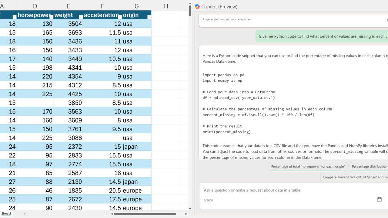Click the Copilot logo icon
Viewport: 388px width, 218px height.
tap(197, 7)
